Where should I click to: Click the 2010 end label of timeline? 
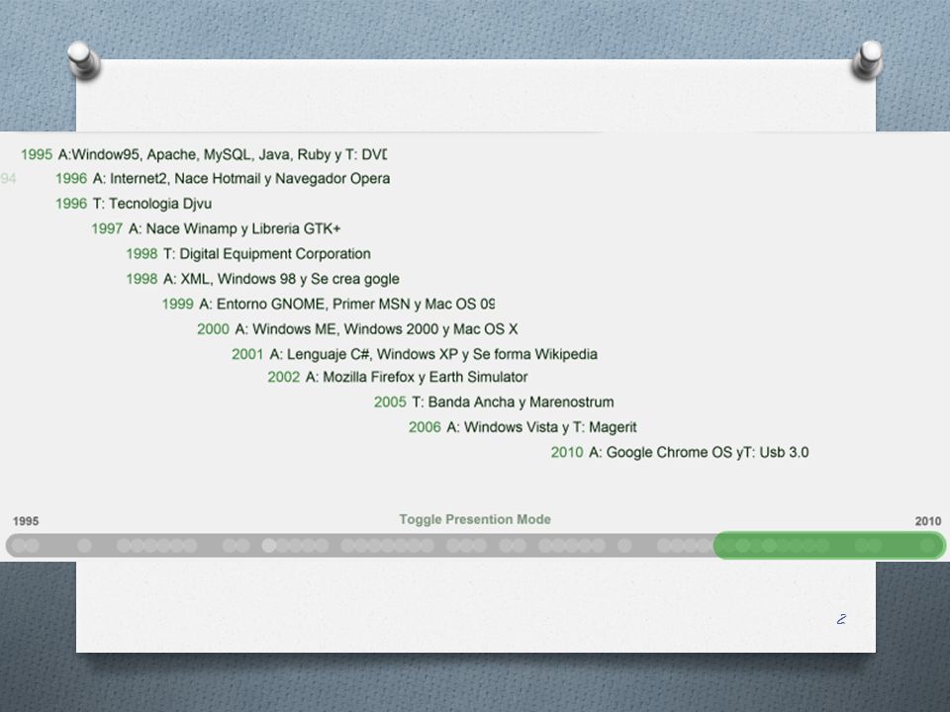927,521
